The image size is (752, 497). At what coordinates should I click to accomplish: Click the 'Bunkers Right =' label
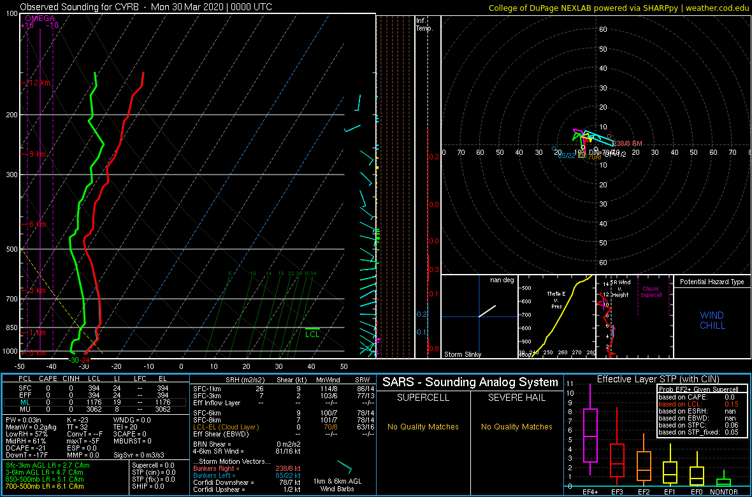(x=217, y=468)
